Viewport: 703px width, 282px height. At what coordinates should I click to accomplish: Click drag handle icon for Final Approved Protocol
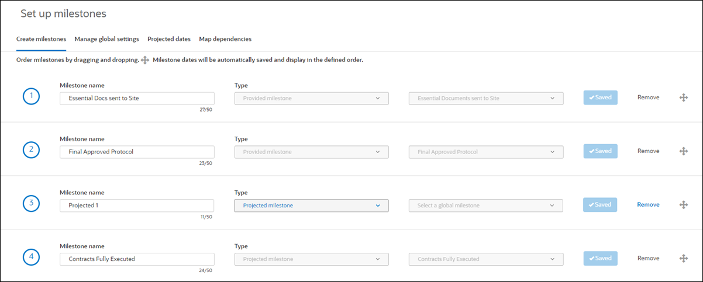pyautogui.click(x=683, y=151)
